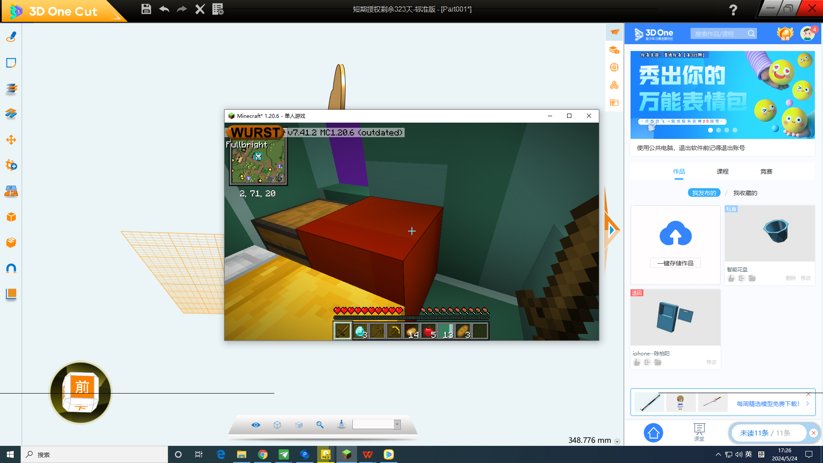Toggle the eye visibility icon in the bottom toolbar

256,424
